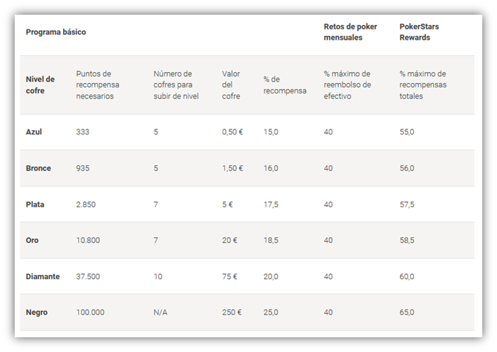Select the Nivel de cofre column heading

(x=40, y=85)
